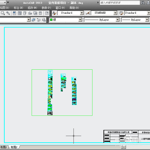This screenshot has width=150, height=150.
Task: Open the Tool Palettes window icon
Action: pyautogui.click(x=25, y=13)
